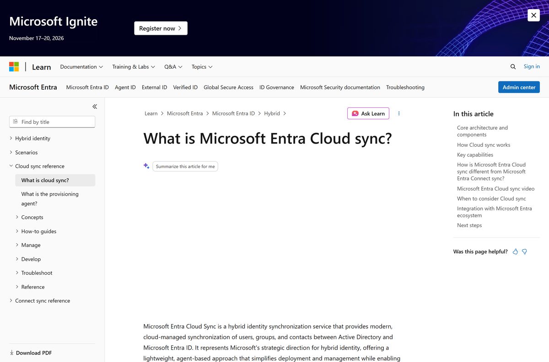549x362 pixels.
Task: Jump to Key capabilities section
Action: [x=475, y=155]
